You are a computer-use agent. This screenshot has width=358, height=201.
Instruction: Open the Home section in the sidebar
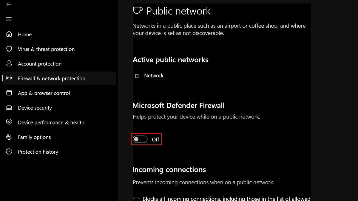pyautogui.click(x=24, y=34)
